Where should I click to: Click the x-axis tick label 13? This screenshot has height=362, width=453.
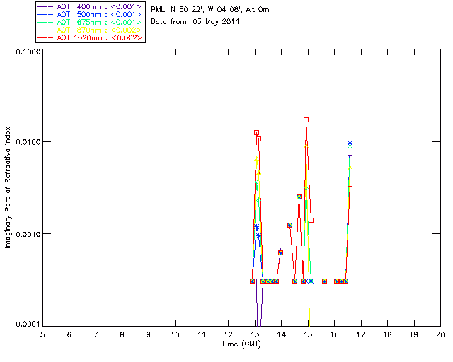point(255,335)
